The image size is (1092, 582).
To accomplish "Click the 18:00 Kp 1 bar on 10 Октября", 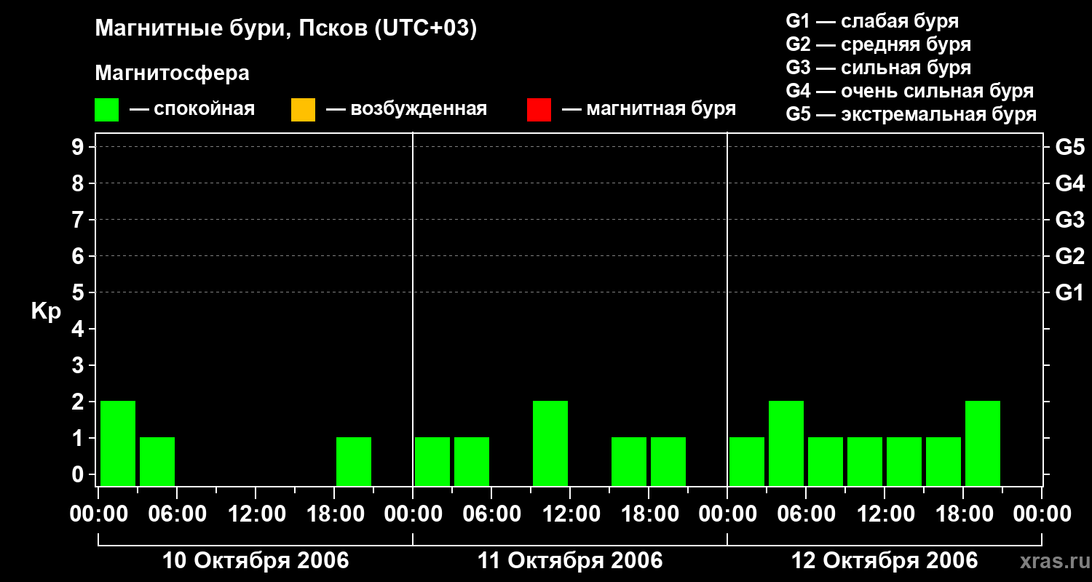I will click(354, 461).
